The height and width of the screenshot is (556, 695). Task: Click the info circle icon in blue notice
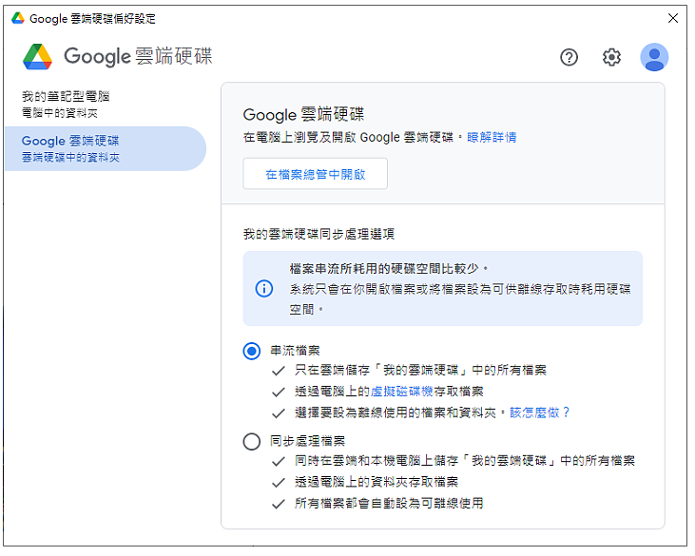264,289
